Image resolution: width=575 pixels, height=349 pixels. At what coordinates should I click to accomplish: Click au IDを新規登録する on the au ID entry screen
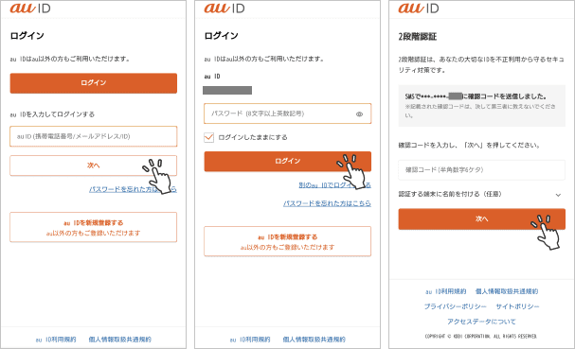coord(94,227)
